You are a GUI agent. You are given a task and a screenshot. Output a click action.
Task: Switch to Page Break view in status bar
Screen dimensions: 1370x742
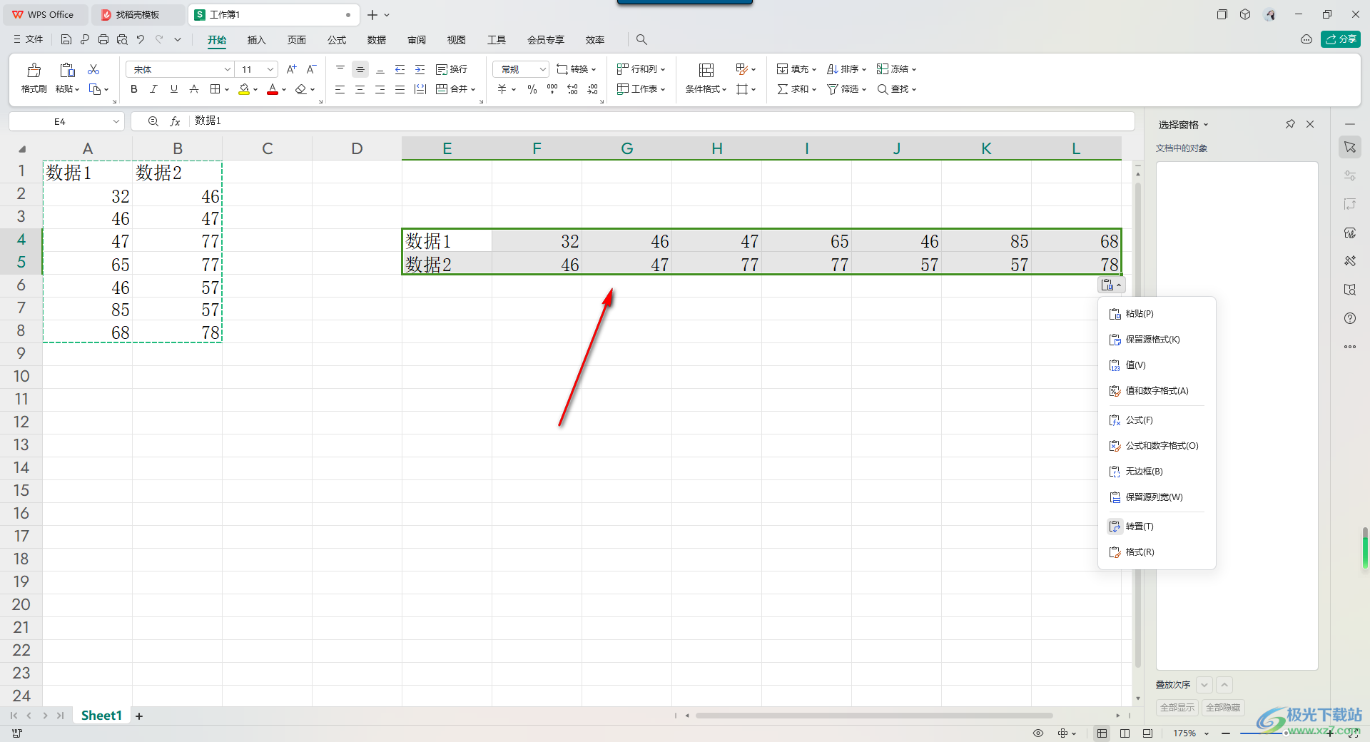1125,733
